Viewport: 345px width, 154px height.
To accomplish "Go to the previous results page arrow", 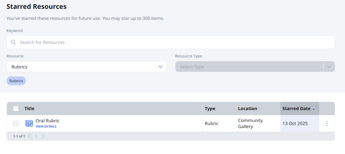I will coord(30,136).
